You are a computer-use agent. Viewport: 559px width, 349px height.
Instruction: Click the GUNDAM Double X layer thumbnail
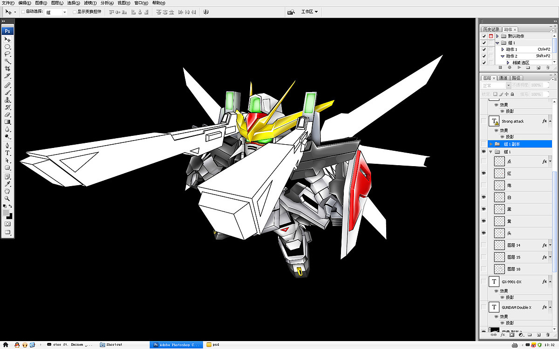point(494,307)
